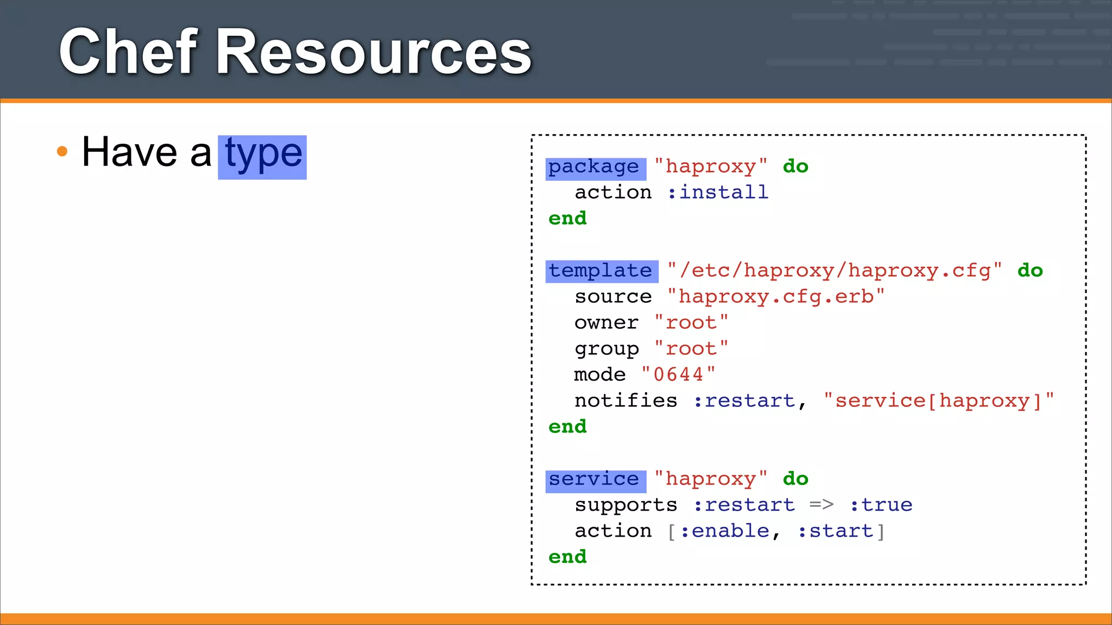Click 'end' closing the template block
The height and width of the screenshot is (625, 1112).
click(567, 426)
